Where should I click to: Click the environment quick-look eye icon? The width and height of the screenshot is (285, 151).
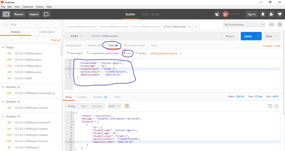[x=271, y=24]
